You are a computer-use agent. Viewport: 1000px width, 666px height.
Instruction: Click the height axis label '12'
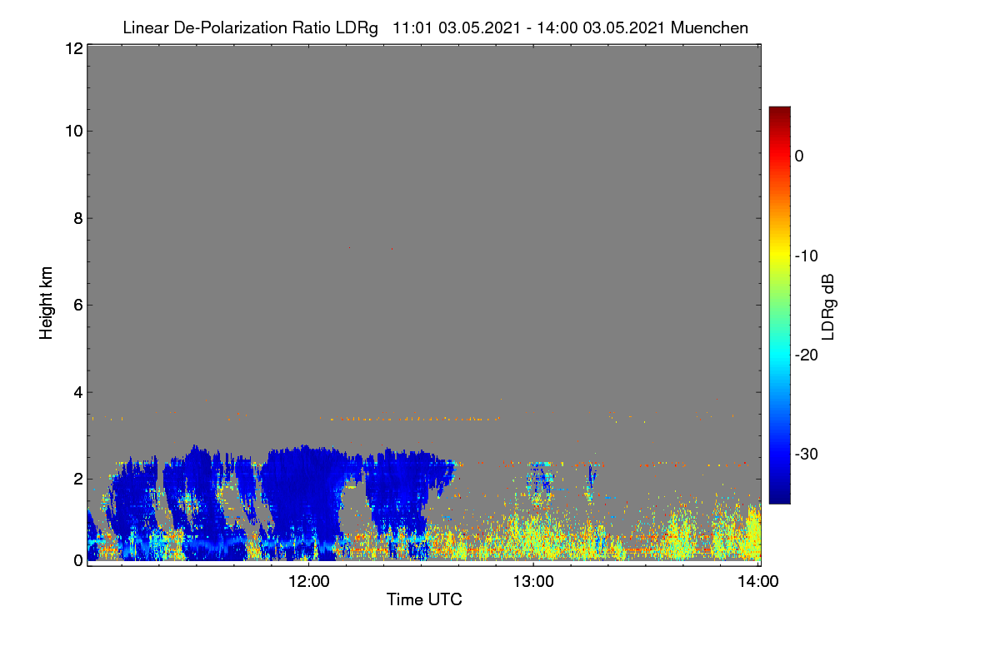[73, 48]
